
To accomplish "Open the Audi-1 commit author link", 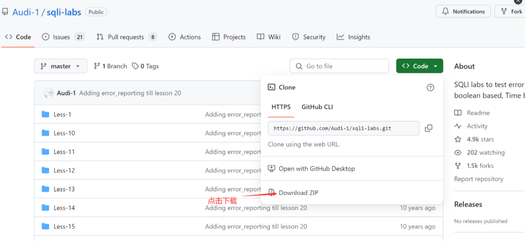I will tap(66, 93).
